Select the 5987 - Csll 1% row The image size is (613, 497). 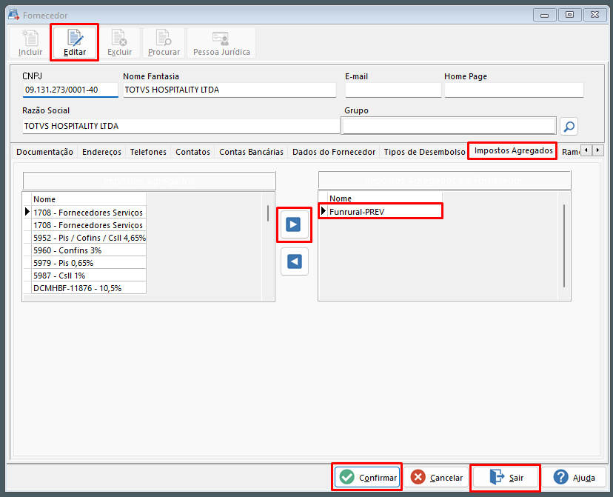(89, 276)
